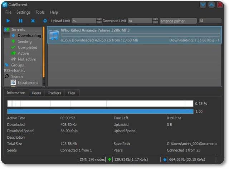Select Completed in the sidebar

(28, 48)
